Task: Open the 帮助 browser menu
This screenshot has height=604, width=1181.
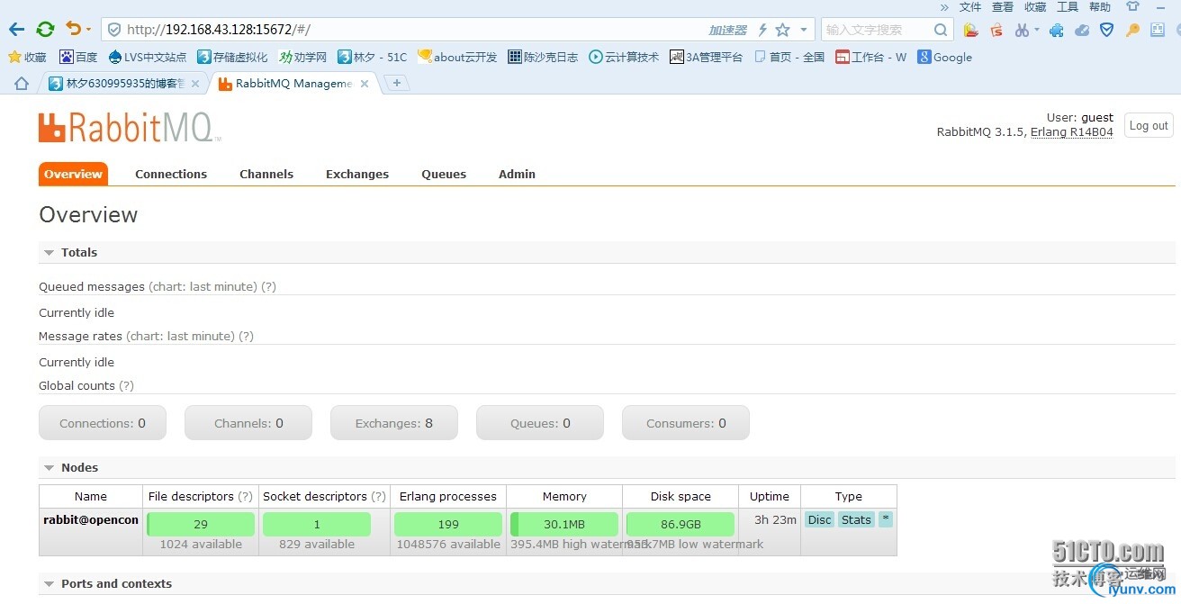Action: tap(1100, 7)
